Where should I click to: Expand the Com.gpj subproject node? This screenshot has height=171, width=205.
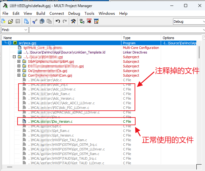pyautogui.click(x=19, y=75)
